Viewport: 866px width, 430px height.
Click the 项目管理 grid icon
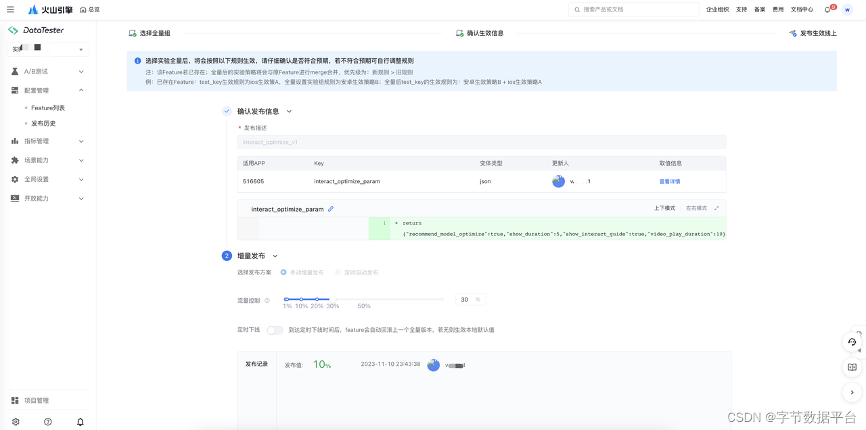click(15, 400)
